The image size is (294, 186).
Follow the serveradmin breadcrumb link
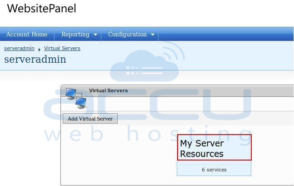19,48
